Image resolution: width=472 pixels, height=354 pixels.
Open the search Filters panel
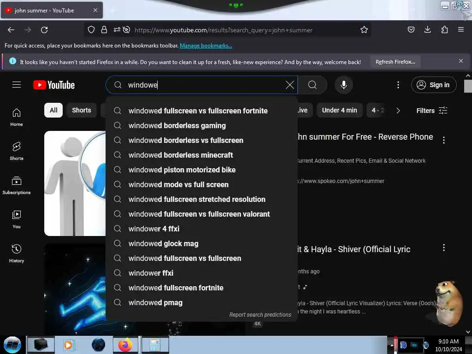431,111
